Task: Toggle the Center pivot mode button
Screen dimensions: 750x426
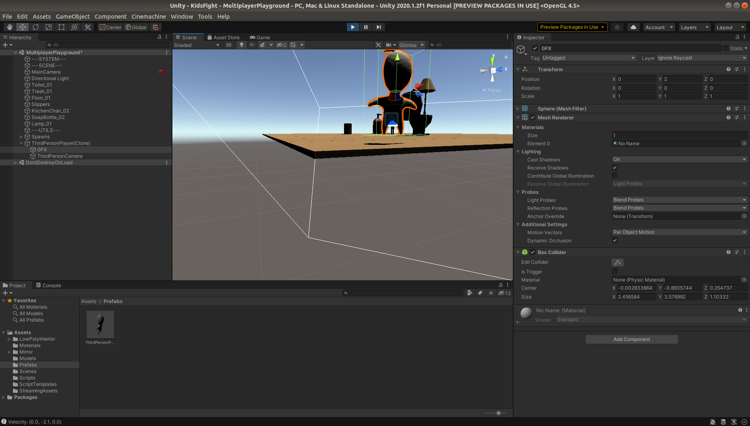Action: click(110, 27)
